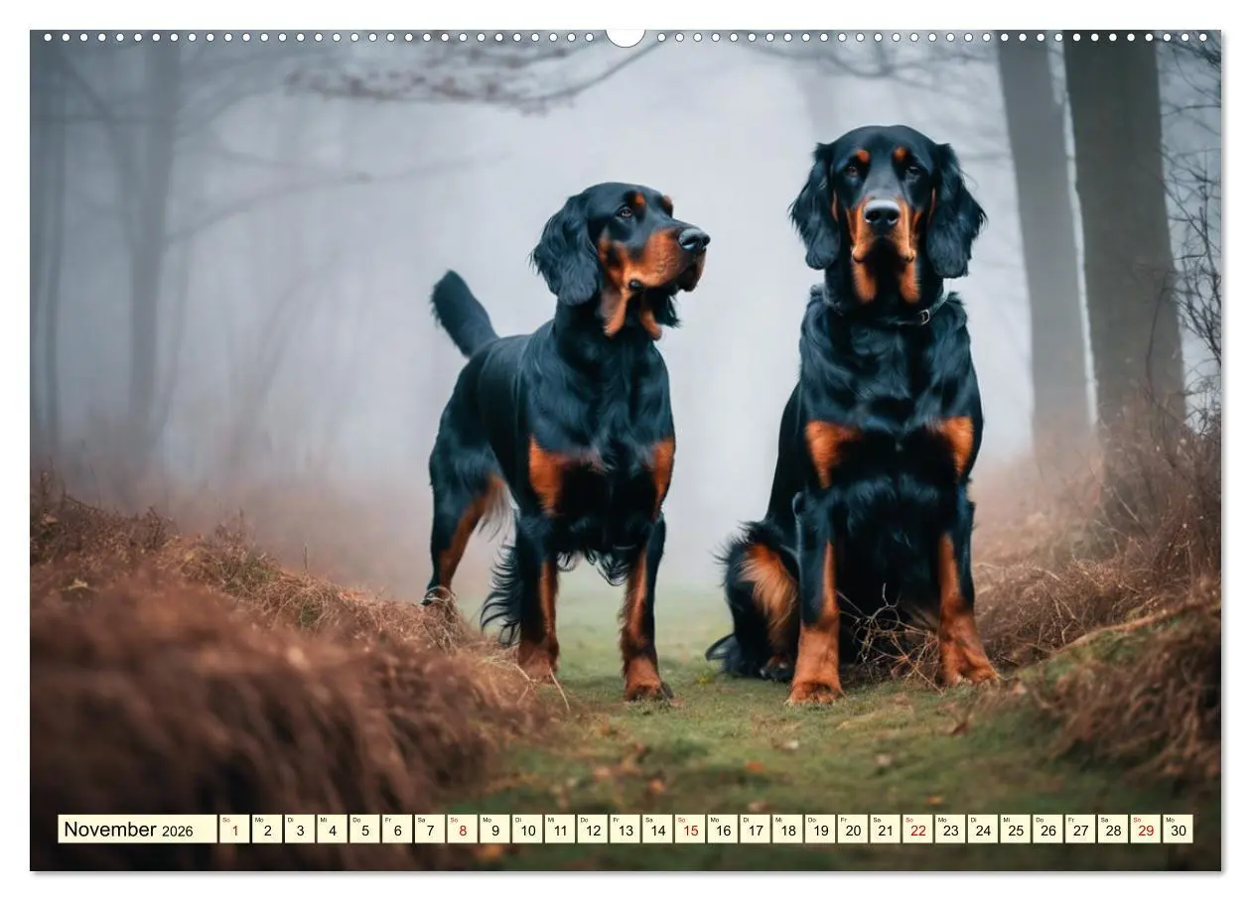Select red Sunday date 15

click(689, 830)
